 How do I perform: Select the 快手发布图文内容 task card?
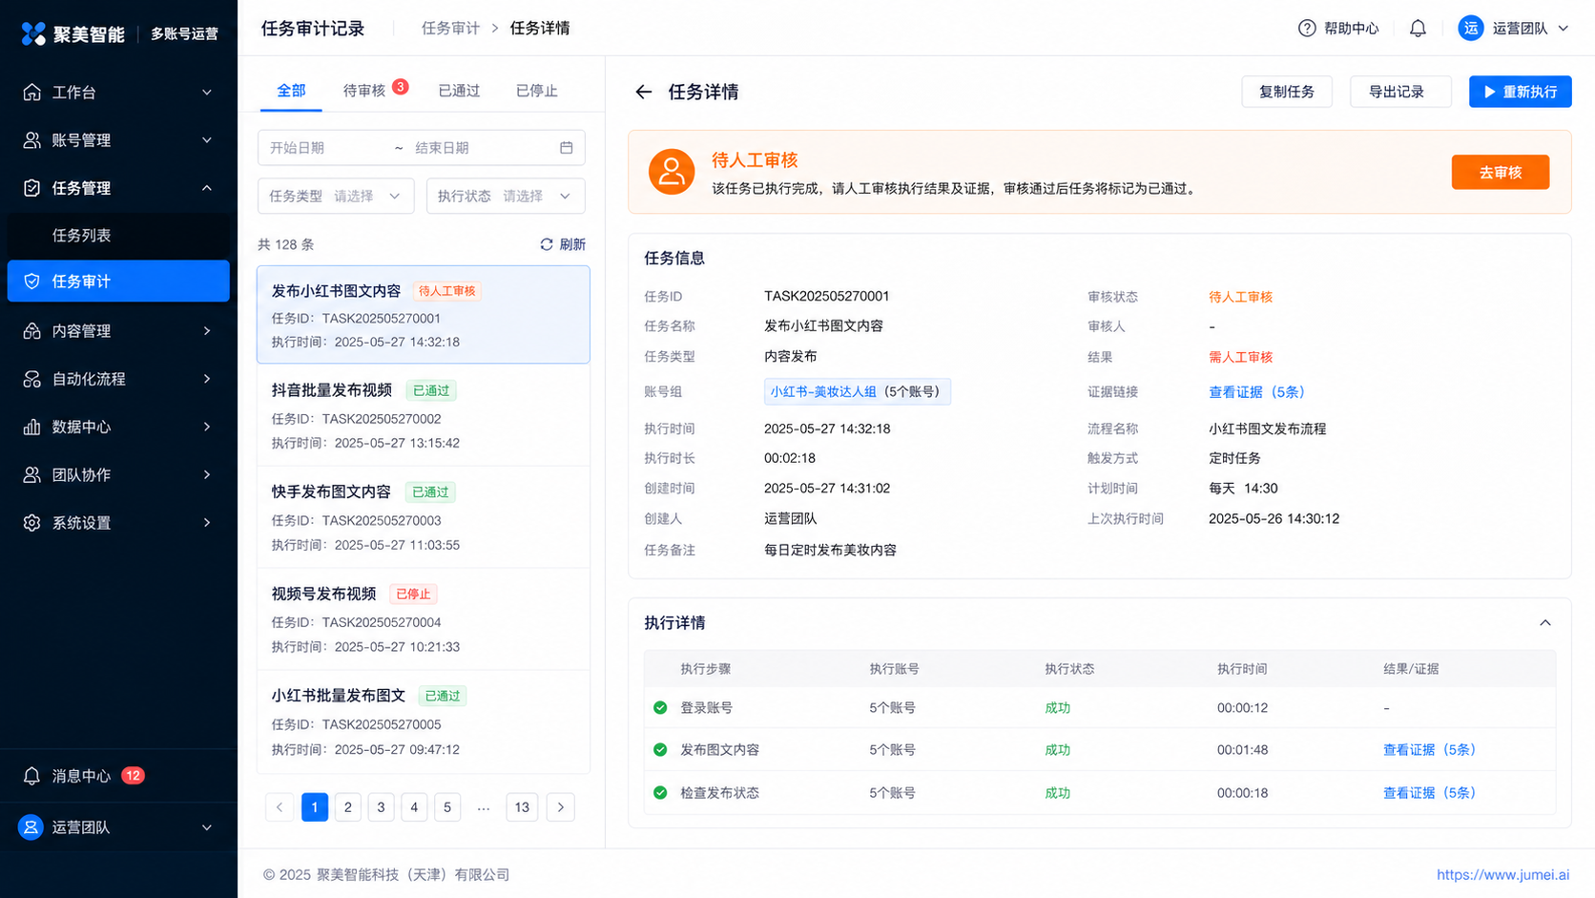pyautogui.click(x=424, y=517)
